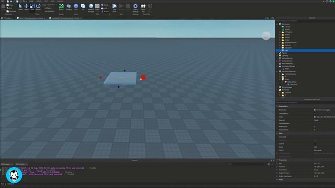Expand the Position property row
Image resolution: width=335 pixels, height=188 pixels.
pyautogui.click(x=277, y=167)
